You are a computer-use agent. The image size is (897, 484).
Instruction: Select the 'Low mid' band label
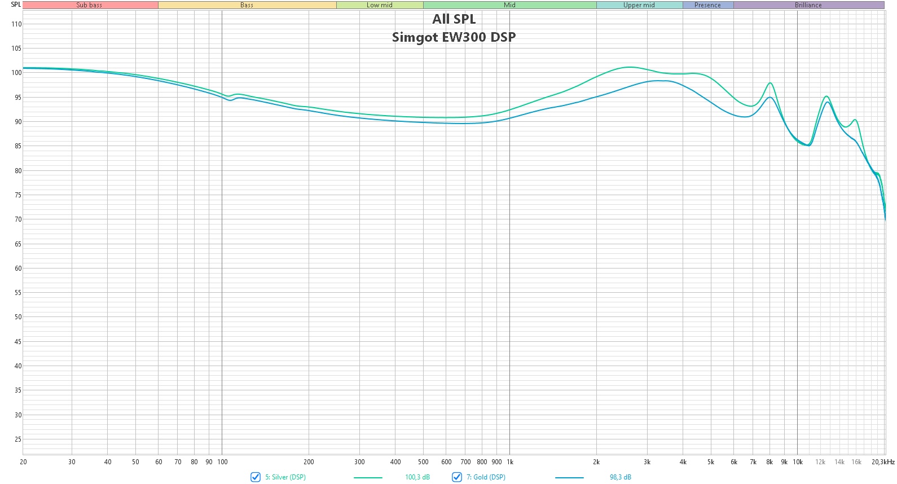(380, 5)
